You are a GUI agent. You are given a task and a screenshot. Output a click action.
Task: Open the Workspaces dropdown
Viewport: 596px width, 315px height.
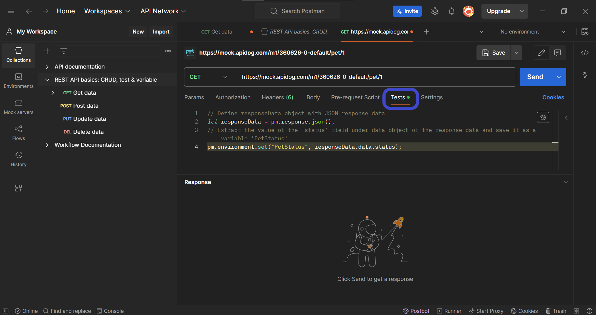(107, 11)
